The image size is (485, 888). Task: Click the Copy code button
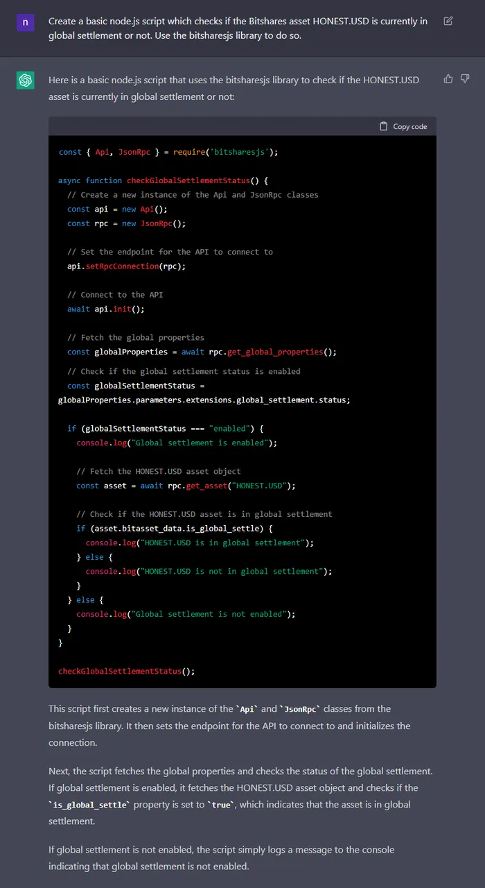[x=403, y=126]
